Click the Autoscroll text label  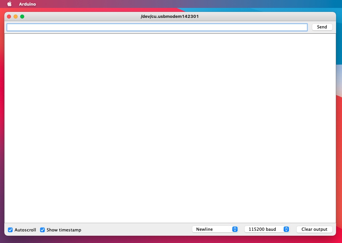[x=25, y=230]
